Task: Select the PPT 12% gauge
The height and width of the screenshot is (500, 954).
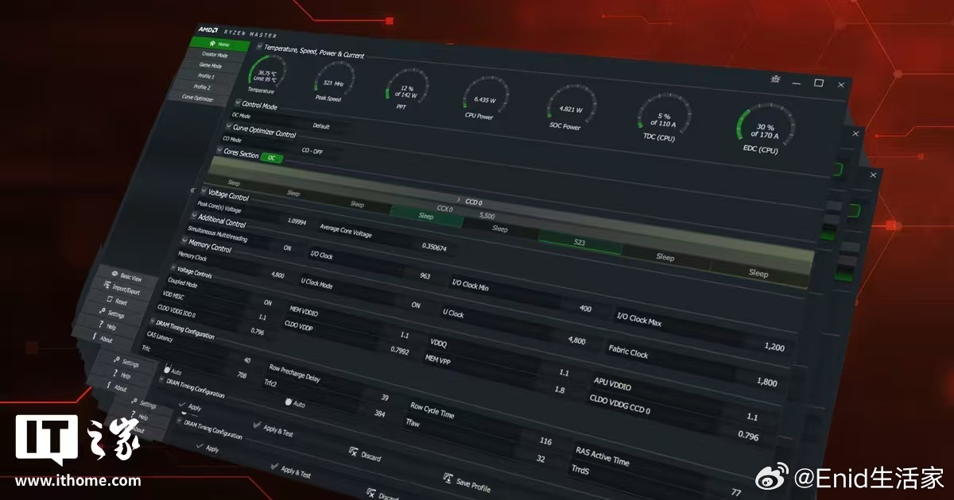Action: tap(406, 89)
